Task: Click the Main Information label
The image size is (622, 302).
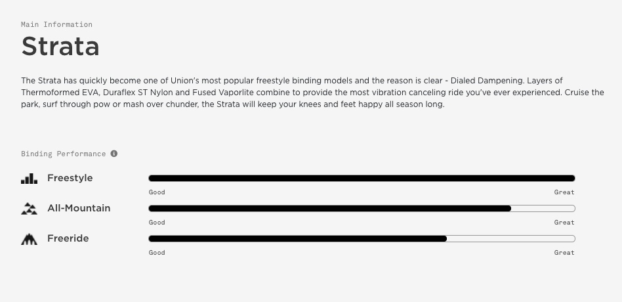Action: click(56, 24)
